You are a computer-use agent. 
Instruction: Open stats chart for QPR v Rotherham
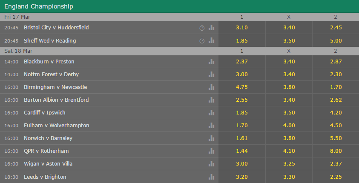click(212, 151)
